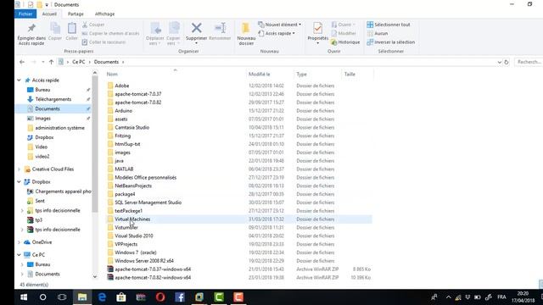Open Cortana search circle on taskbar

point(43,297)
